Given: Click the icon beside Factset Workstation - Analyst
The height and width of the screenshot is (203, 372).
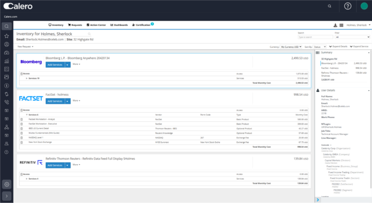Looking at the screenshot, I should (22, 119).
